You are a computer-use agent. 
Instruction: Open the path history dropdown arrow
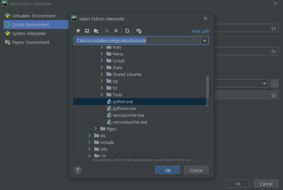204,41
